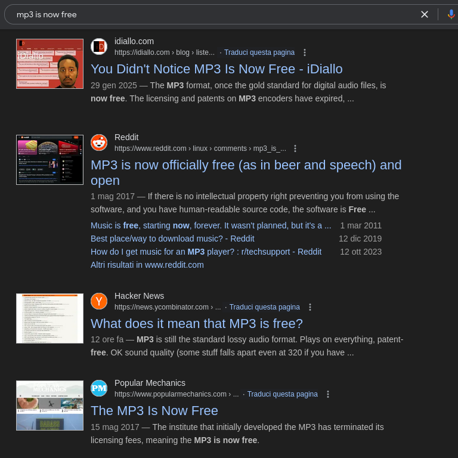This screenshot has width=458, height=458.
Task: Click the '12 ott 2023' date text
Action: (x=361, y=252)
